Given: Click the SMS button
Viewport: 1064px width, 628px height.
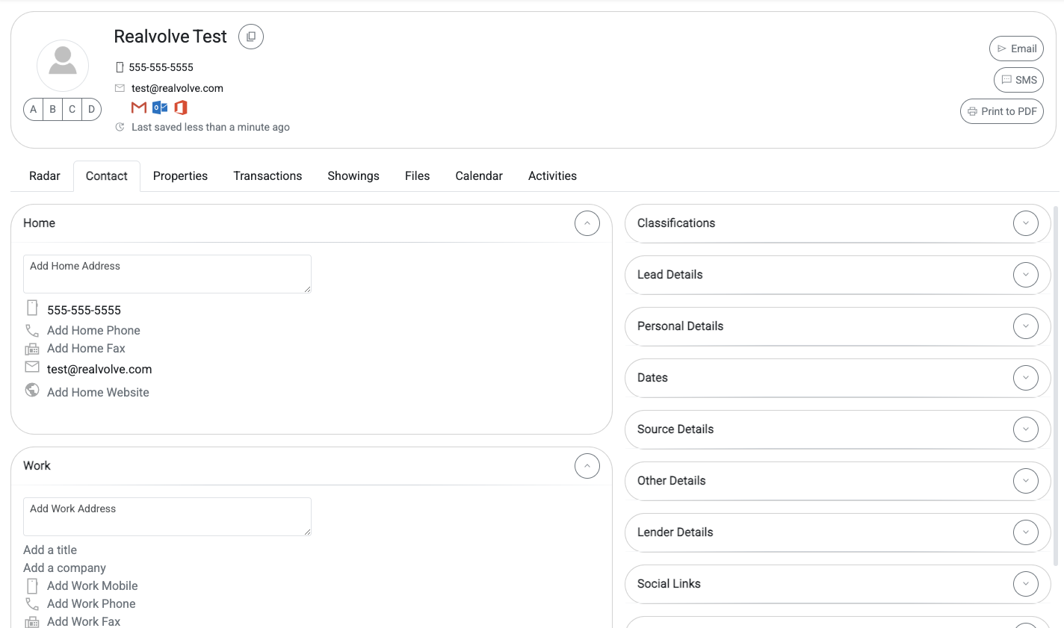Looking at the screenshot, I should 1018,80.
